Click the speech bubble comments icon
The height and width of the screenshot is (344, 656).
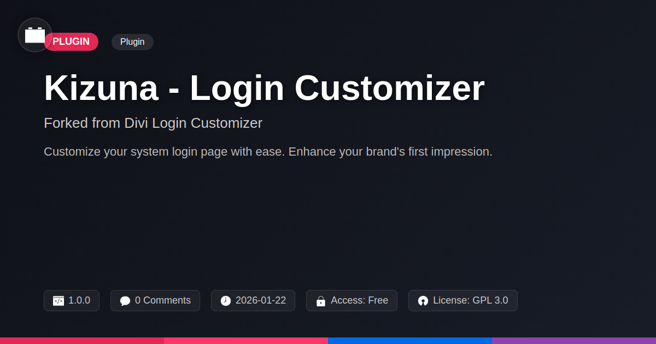click(x=125, y=301)
